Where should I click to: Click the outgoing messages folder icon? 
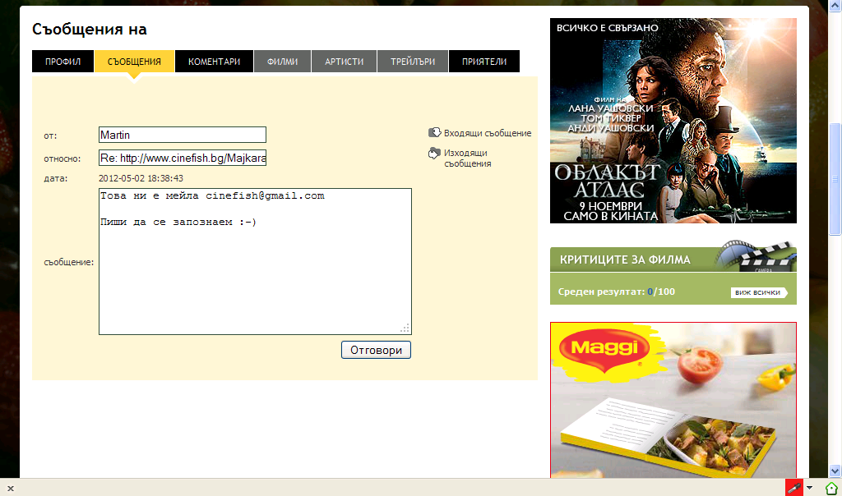pos(434,153)
